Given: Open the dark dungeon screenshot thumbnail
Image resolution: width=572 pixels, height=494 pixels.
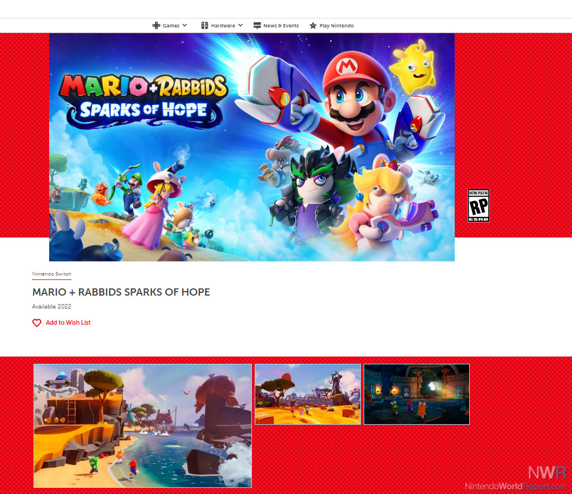Looking at the screenshot, I should click(x=417, y=394).
